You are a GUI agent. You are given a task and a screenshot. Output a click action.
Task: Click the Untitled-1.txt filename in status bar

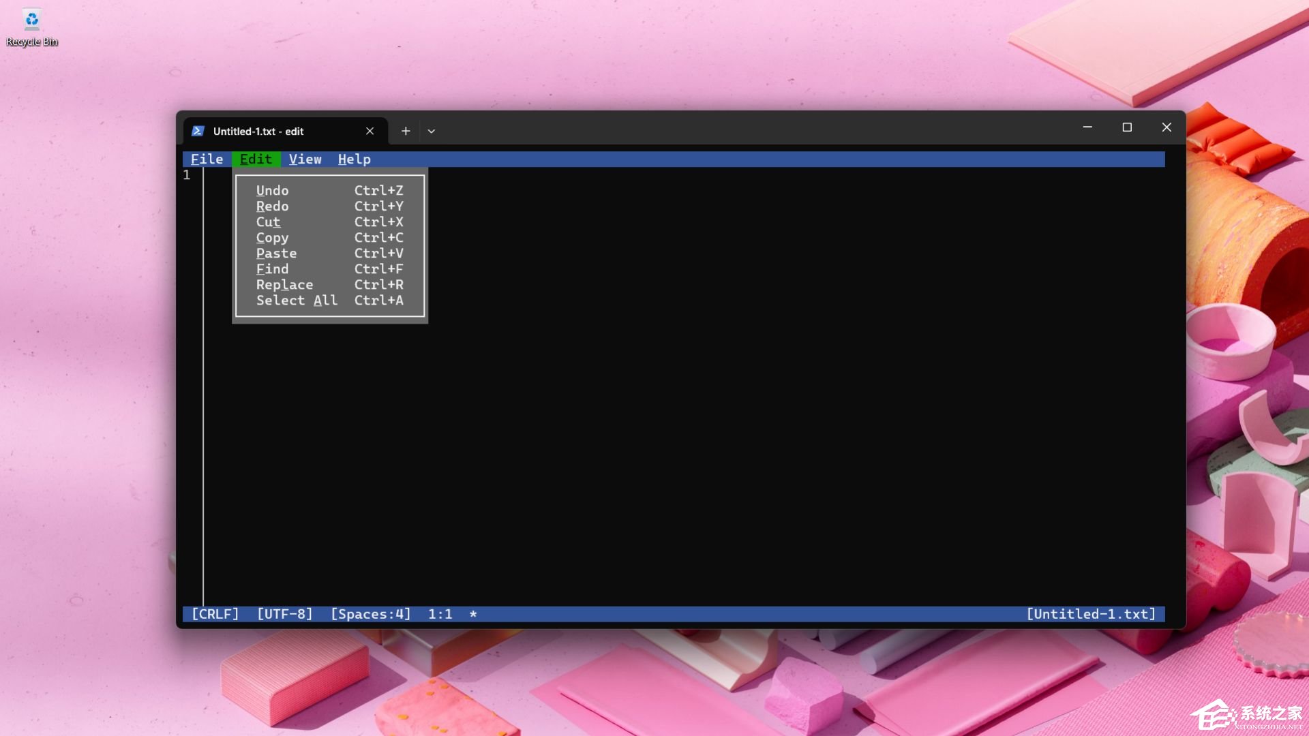(1090, 613)
